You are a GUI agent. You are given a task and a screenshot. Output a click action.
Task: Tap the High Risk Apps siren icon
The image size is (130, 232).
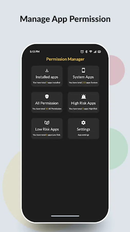click(x=83, y=96)
